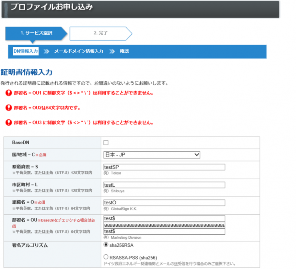Click the 例) Shibuya hint text
The image size is (296, 269).
pos(114,191)
